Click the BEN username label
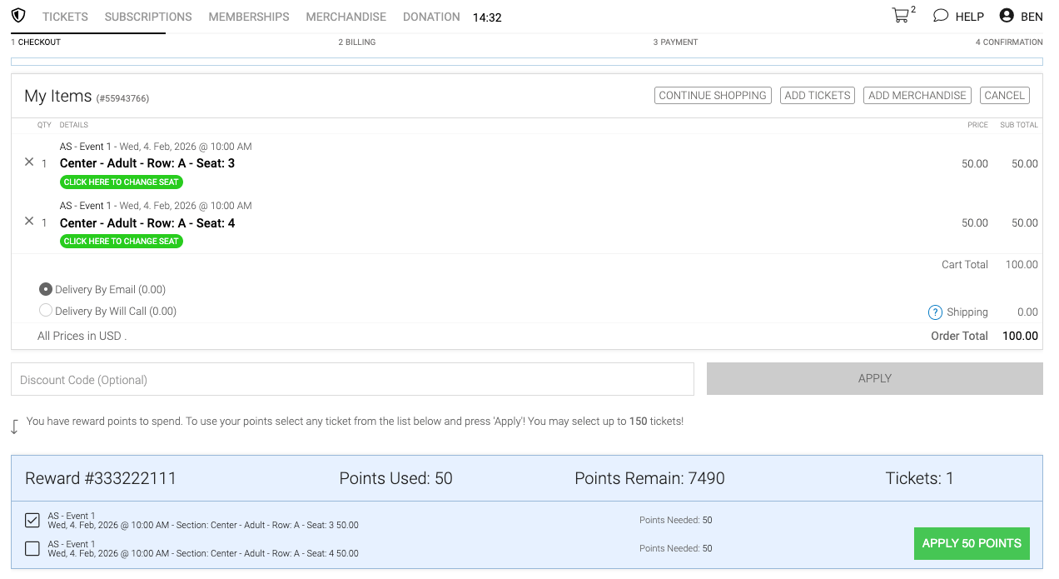 point(1032,17)
